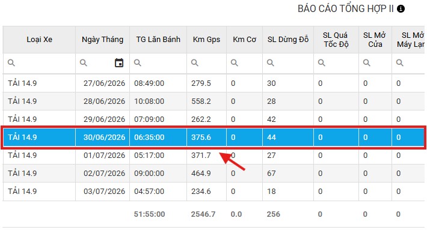Screen dimensions: 427x230
Task: Click stop count 42 in SL Dừng Đỗ
Action: click(271, 119)
